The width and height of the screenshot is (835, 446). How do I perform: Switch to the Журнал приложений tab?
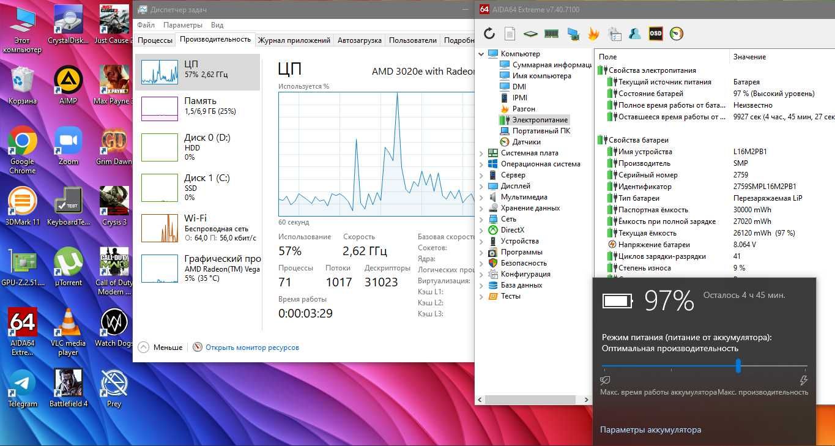(x=294, y=40)
